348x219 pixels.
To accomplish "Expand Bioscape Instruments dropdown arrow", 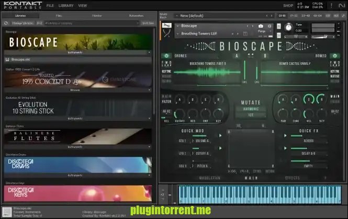I will point(149,53).
